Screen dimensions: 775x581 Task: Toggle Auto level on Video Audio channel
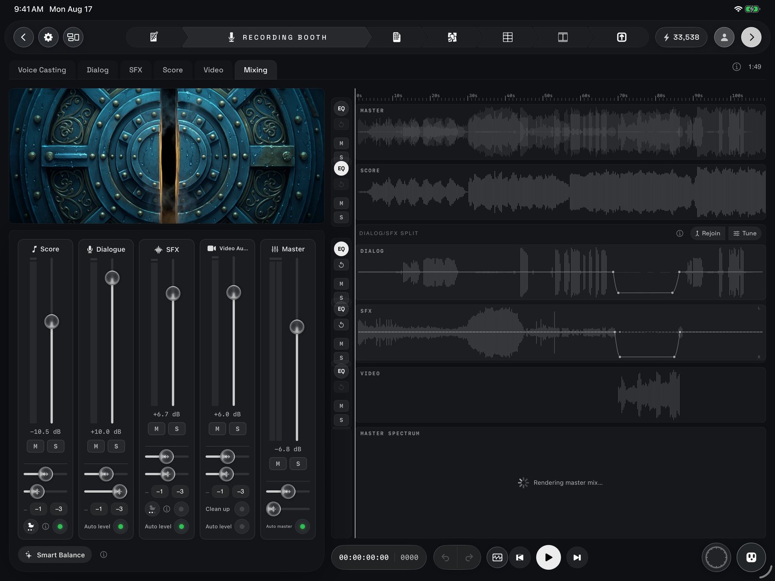pos(242,526)
